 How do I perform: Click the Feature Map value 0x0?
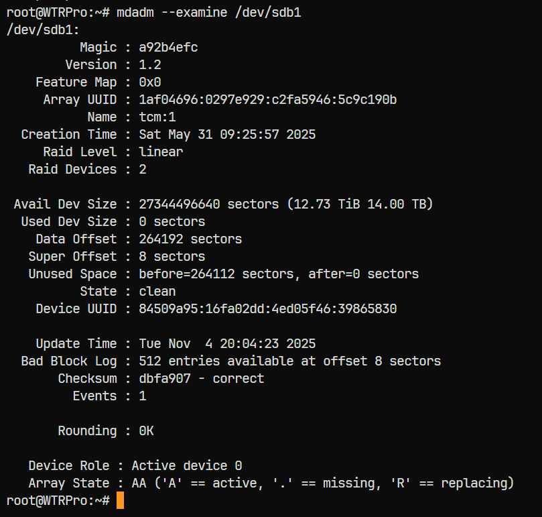pos(150,82)
